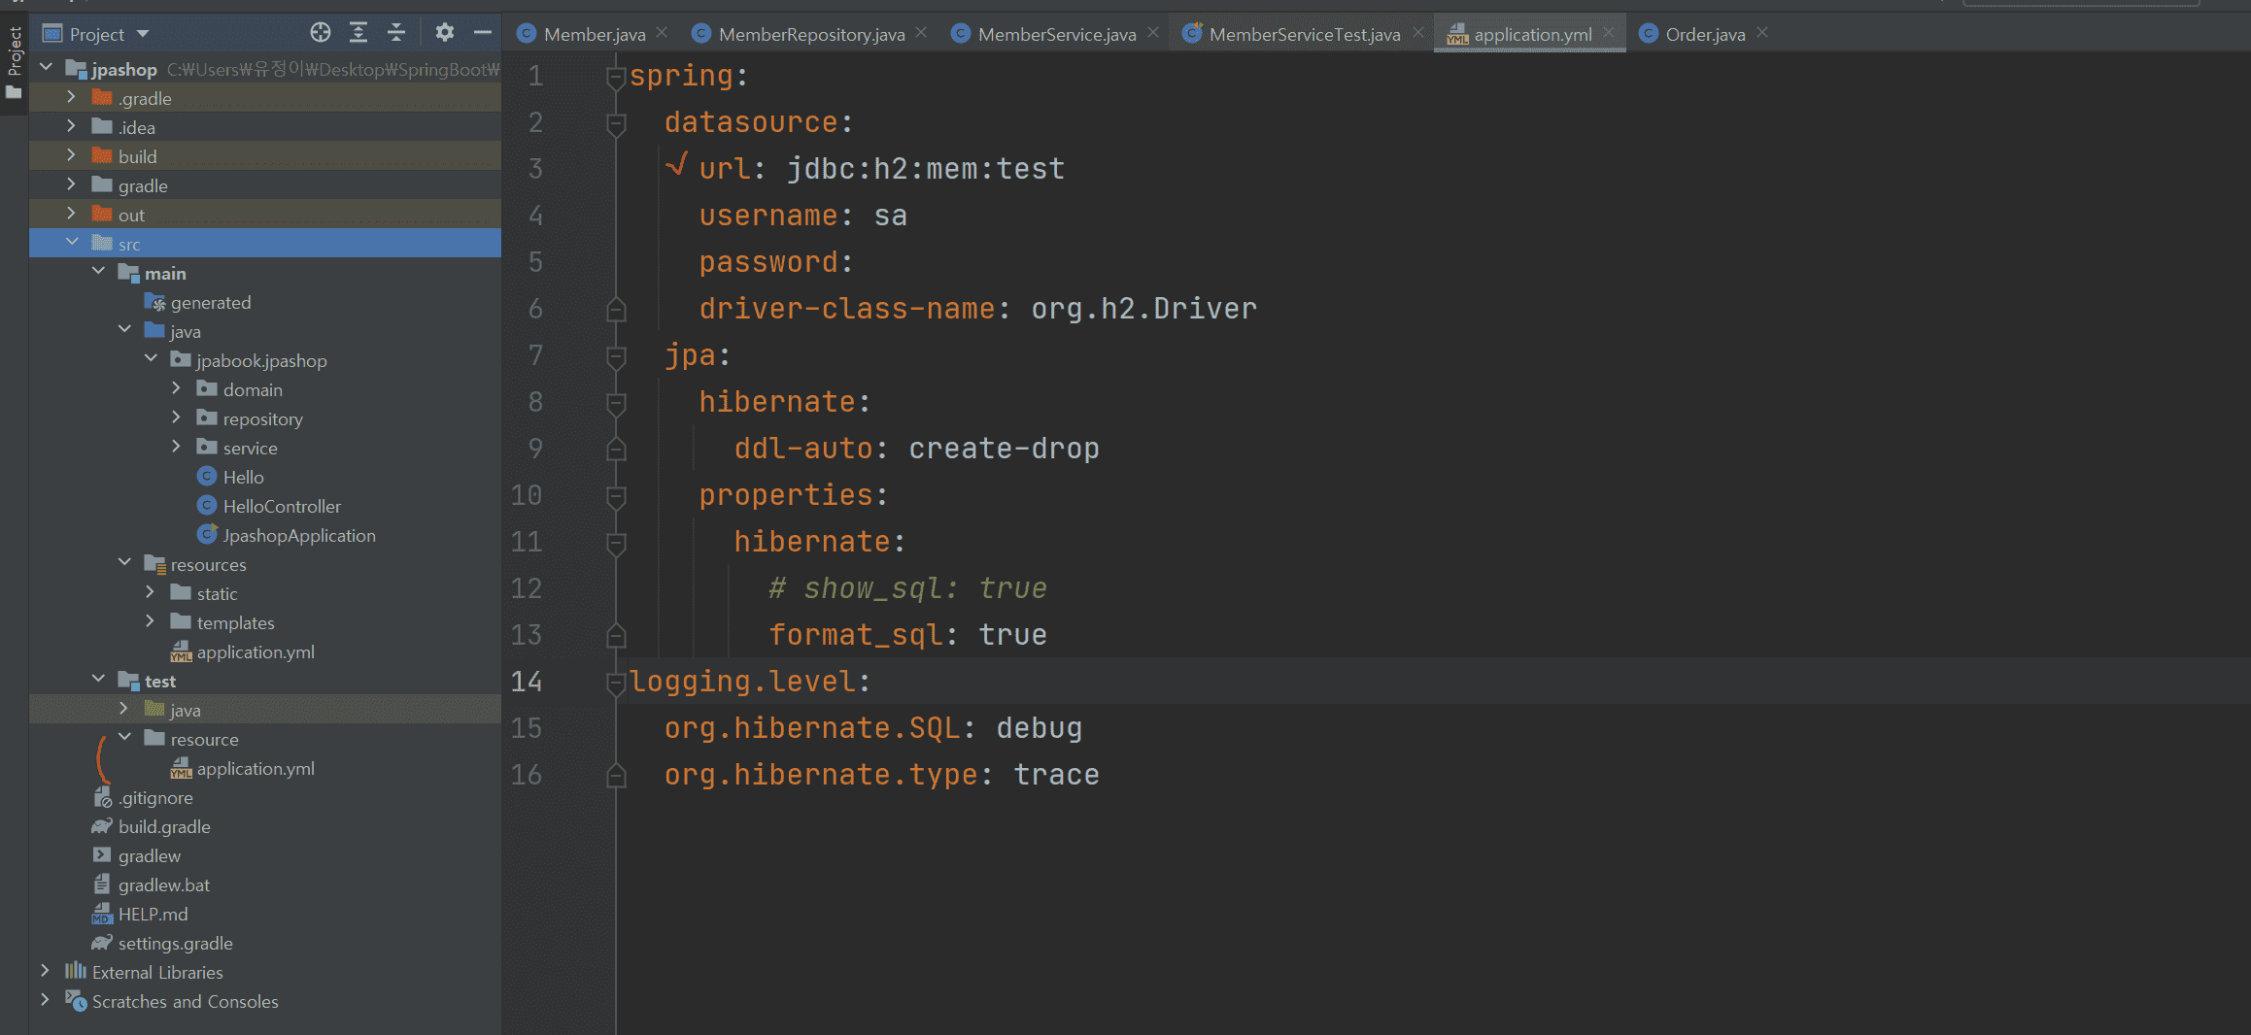
Task: Hide the Project panel with minimize dash
Action: [x=482, y=33]
